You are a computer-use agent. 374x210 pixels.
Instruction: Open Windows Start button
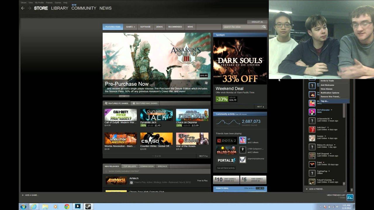click(x=23, y=206)
